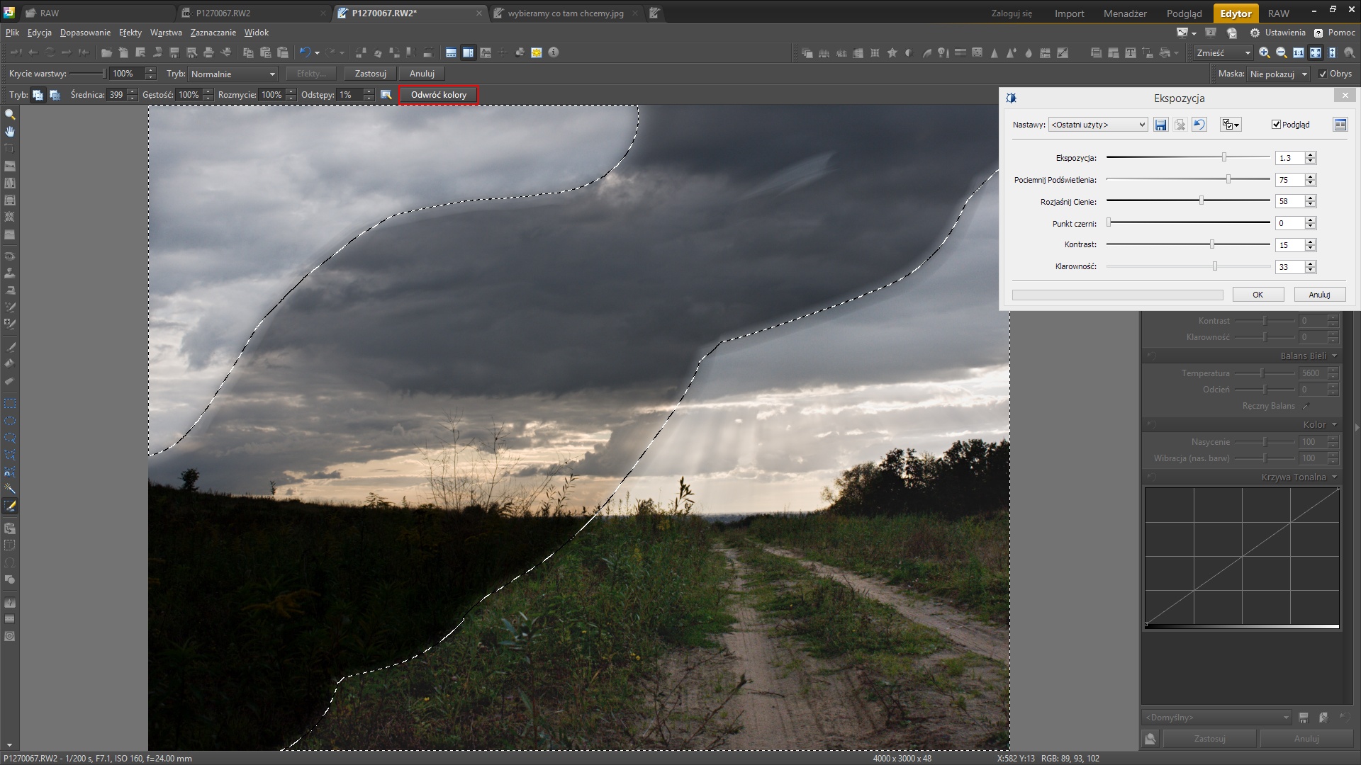Open the Maska 'Nie pokazuj' dropdown

click(1278, 74)
